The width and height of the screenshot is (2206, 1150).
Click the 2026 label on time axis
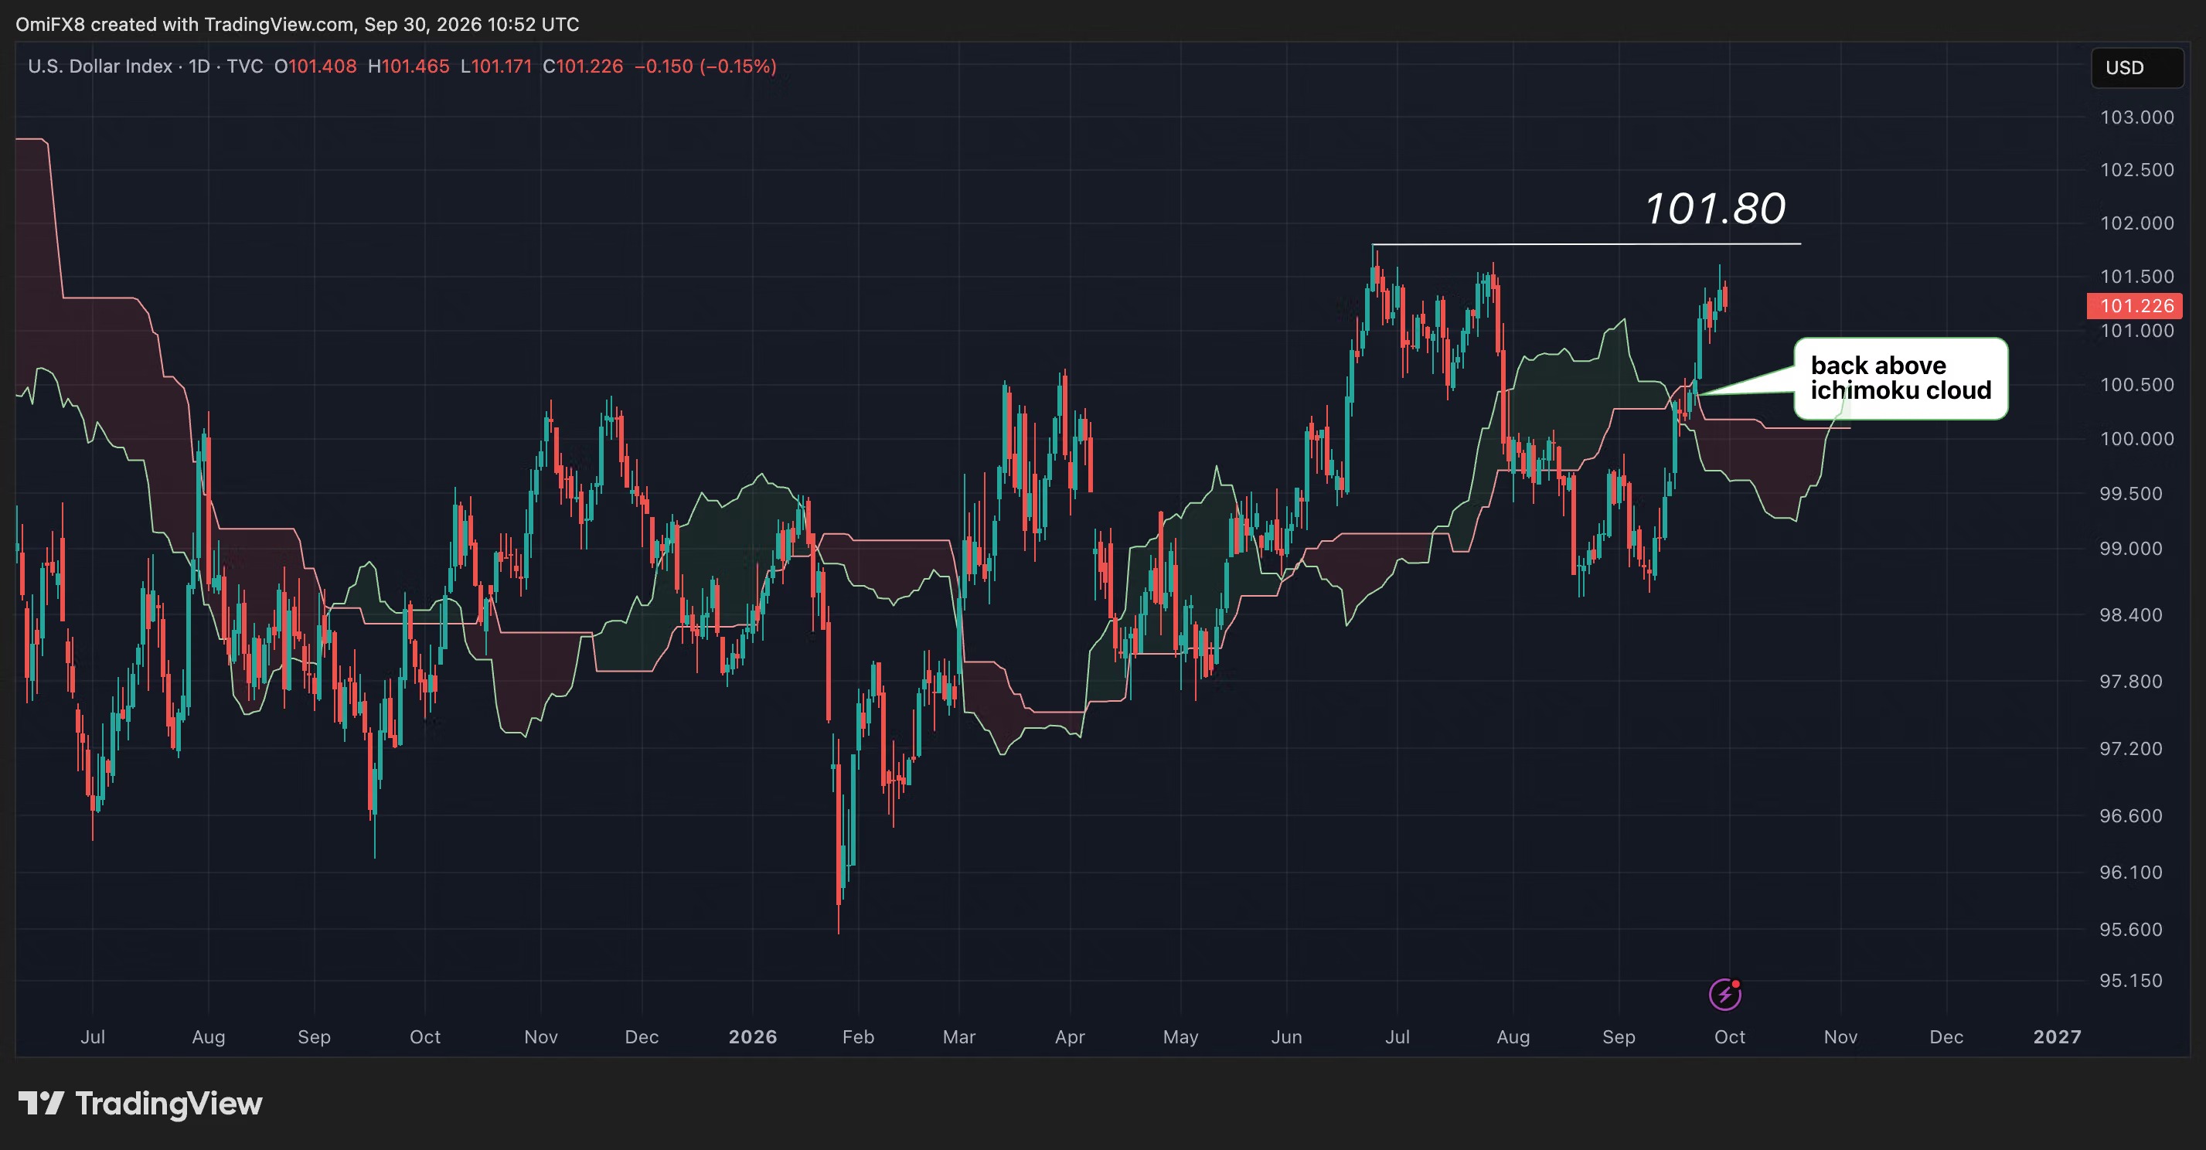coord(753,1037)
